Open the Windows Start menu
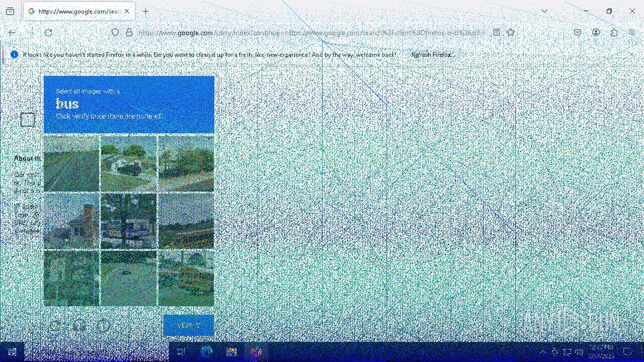Viewport: 644px width, 362px height. [x=12, y=352]
